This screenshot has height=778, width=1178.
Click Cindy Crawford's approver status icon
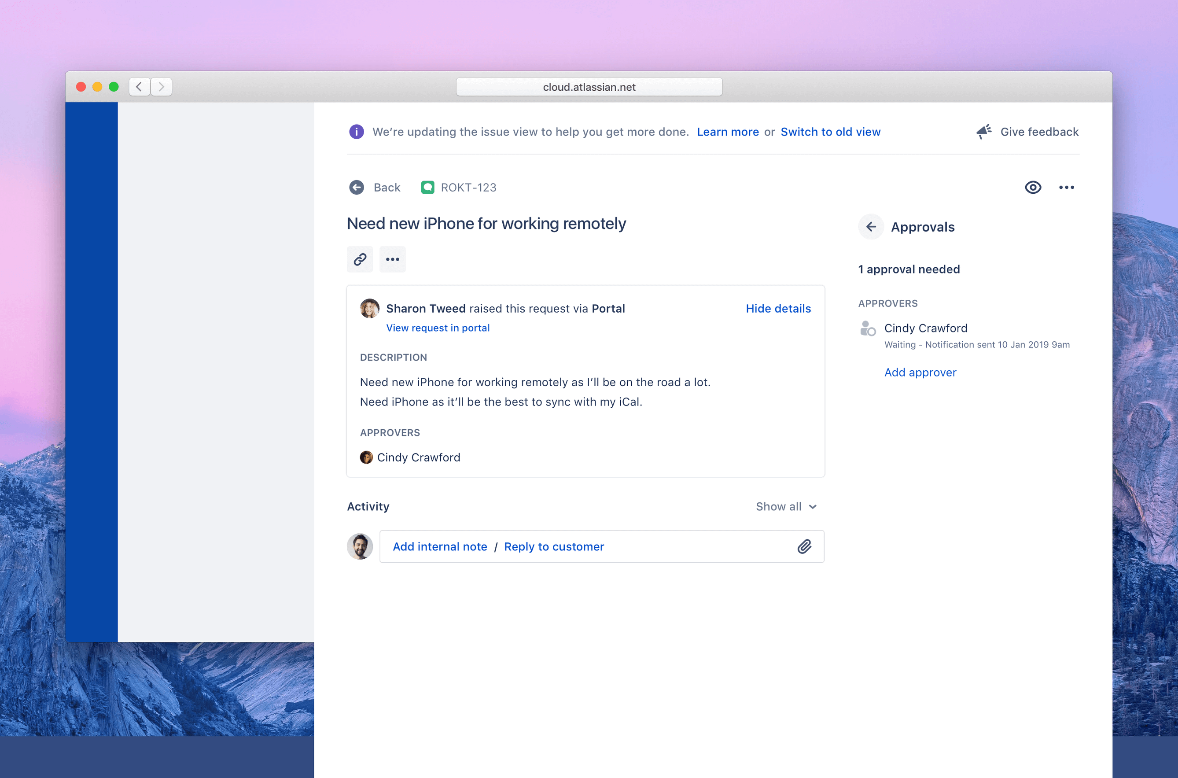867,329
